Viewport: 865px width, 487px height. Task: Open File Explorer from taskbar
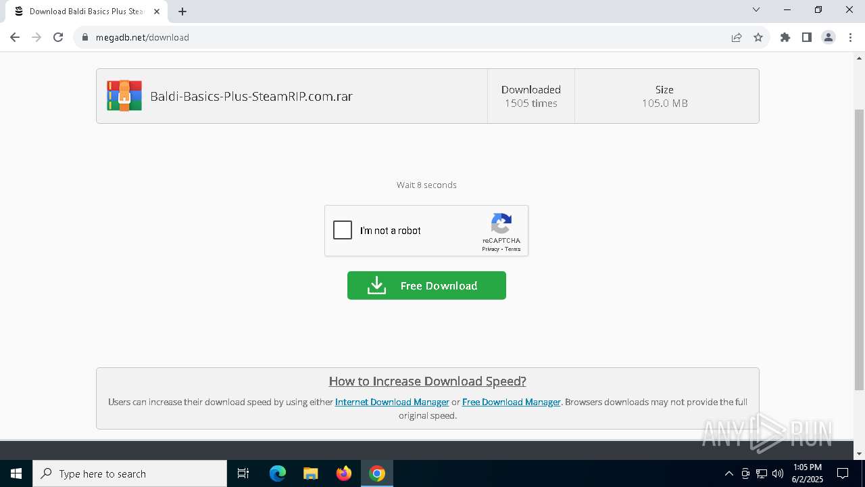tap(311, 473)
